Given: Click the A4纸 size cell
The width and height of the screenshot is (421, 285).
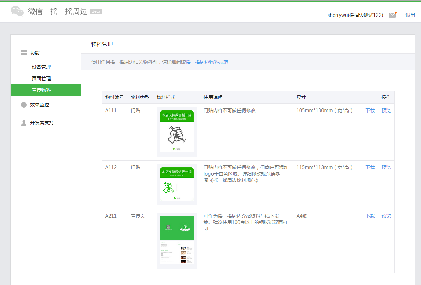Looking at the screenshot, I should [302, 216].
